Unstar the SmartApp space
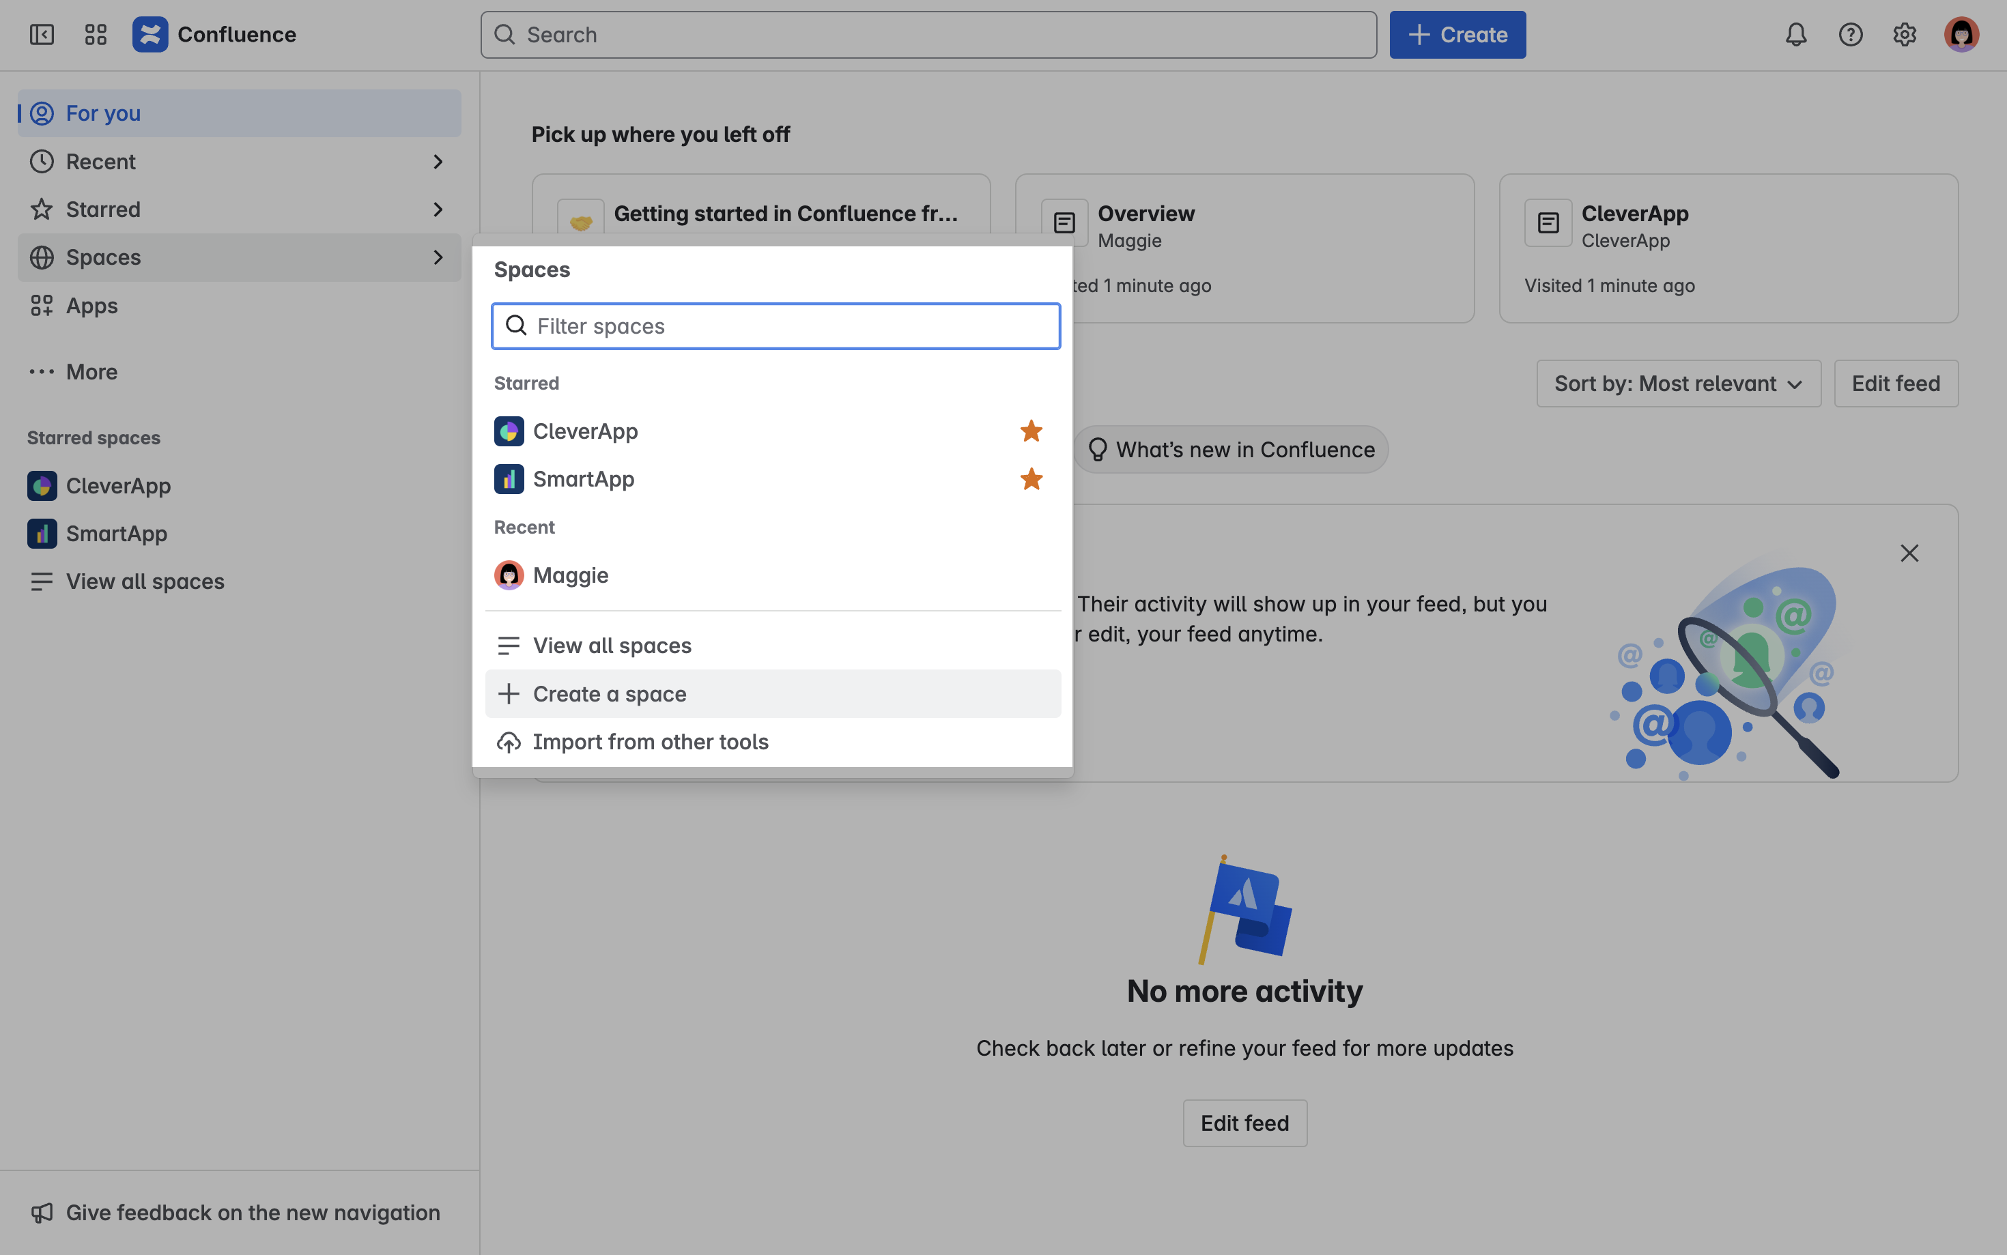This screenshot has height=1255, width=2007. [x=1031, y=479]
